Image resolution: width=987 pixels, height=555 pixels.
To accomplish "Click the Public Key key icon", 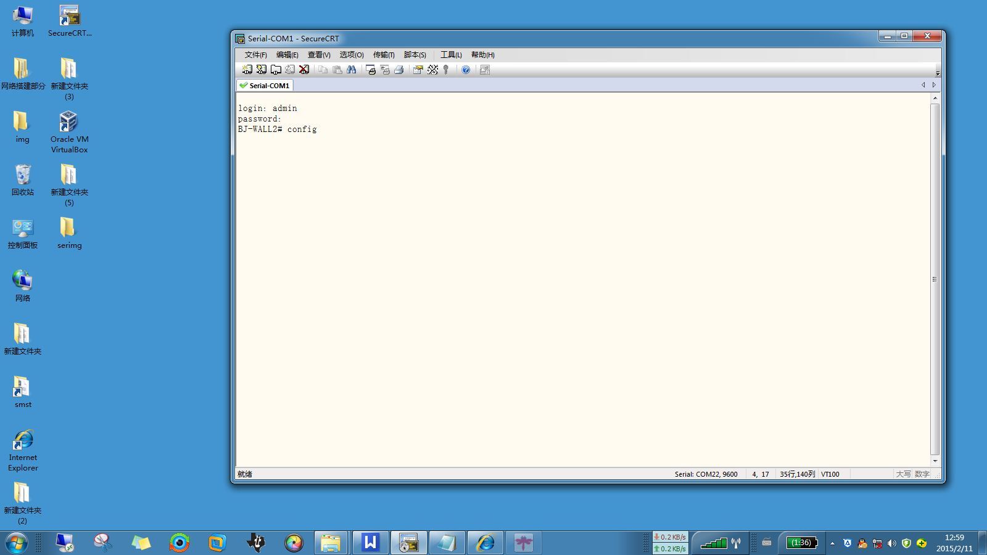I will [x=446, y=70].
